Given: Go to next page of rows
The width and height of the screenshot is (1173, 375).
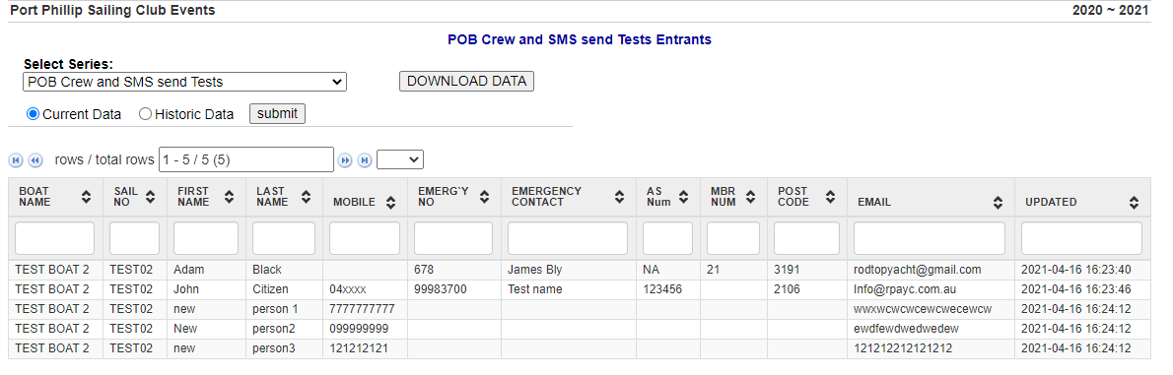Looking at the screenshot, I should [x=345, y=159].
